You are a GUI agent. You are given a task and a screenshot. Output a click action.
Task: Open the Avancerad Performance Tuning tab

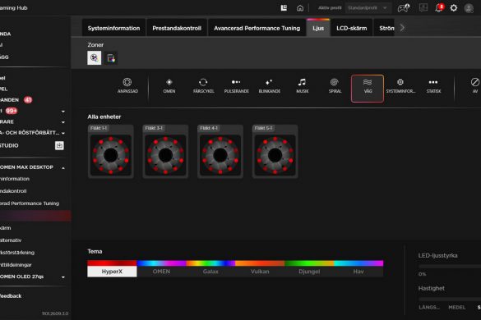tap(257, 28)
